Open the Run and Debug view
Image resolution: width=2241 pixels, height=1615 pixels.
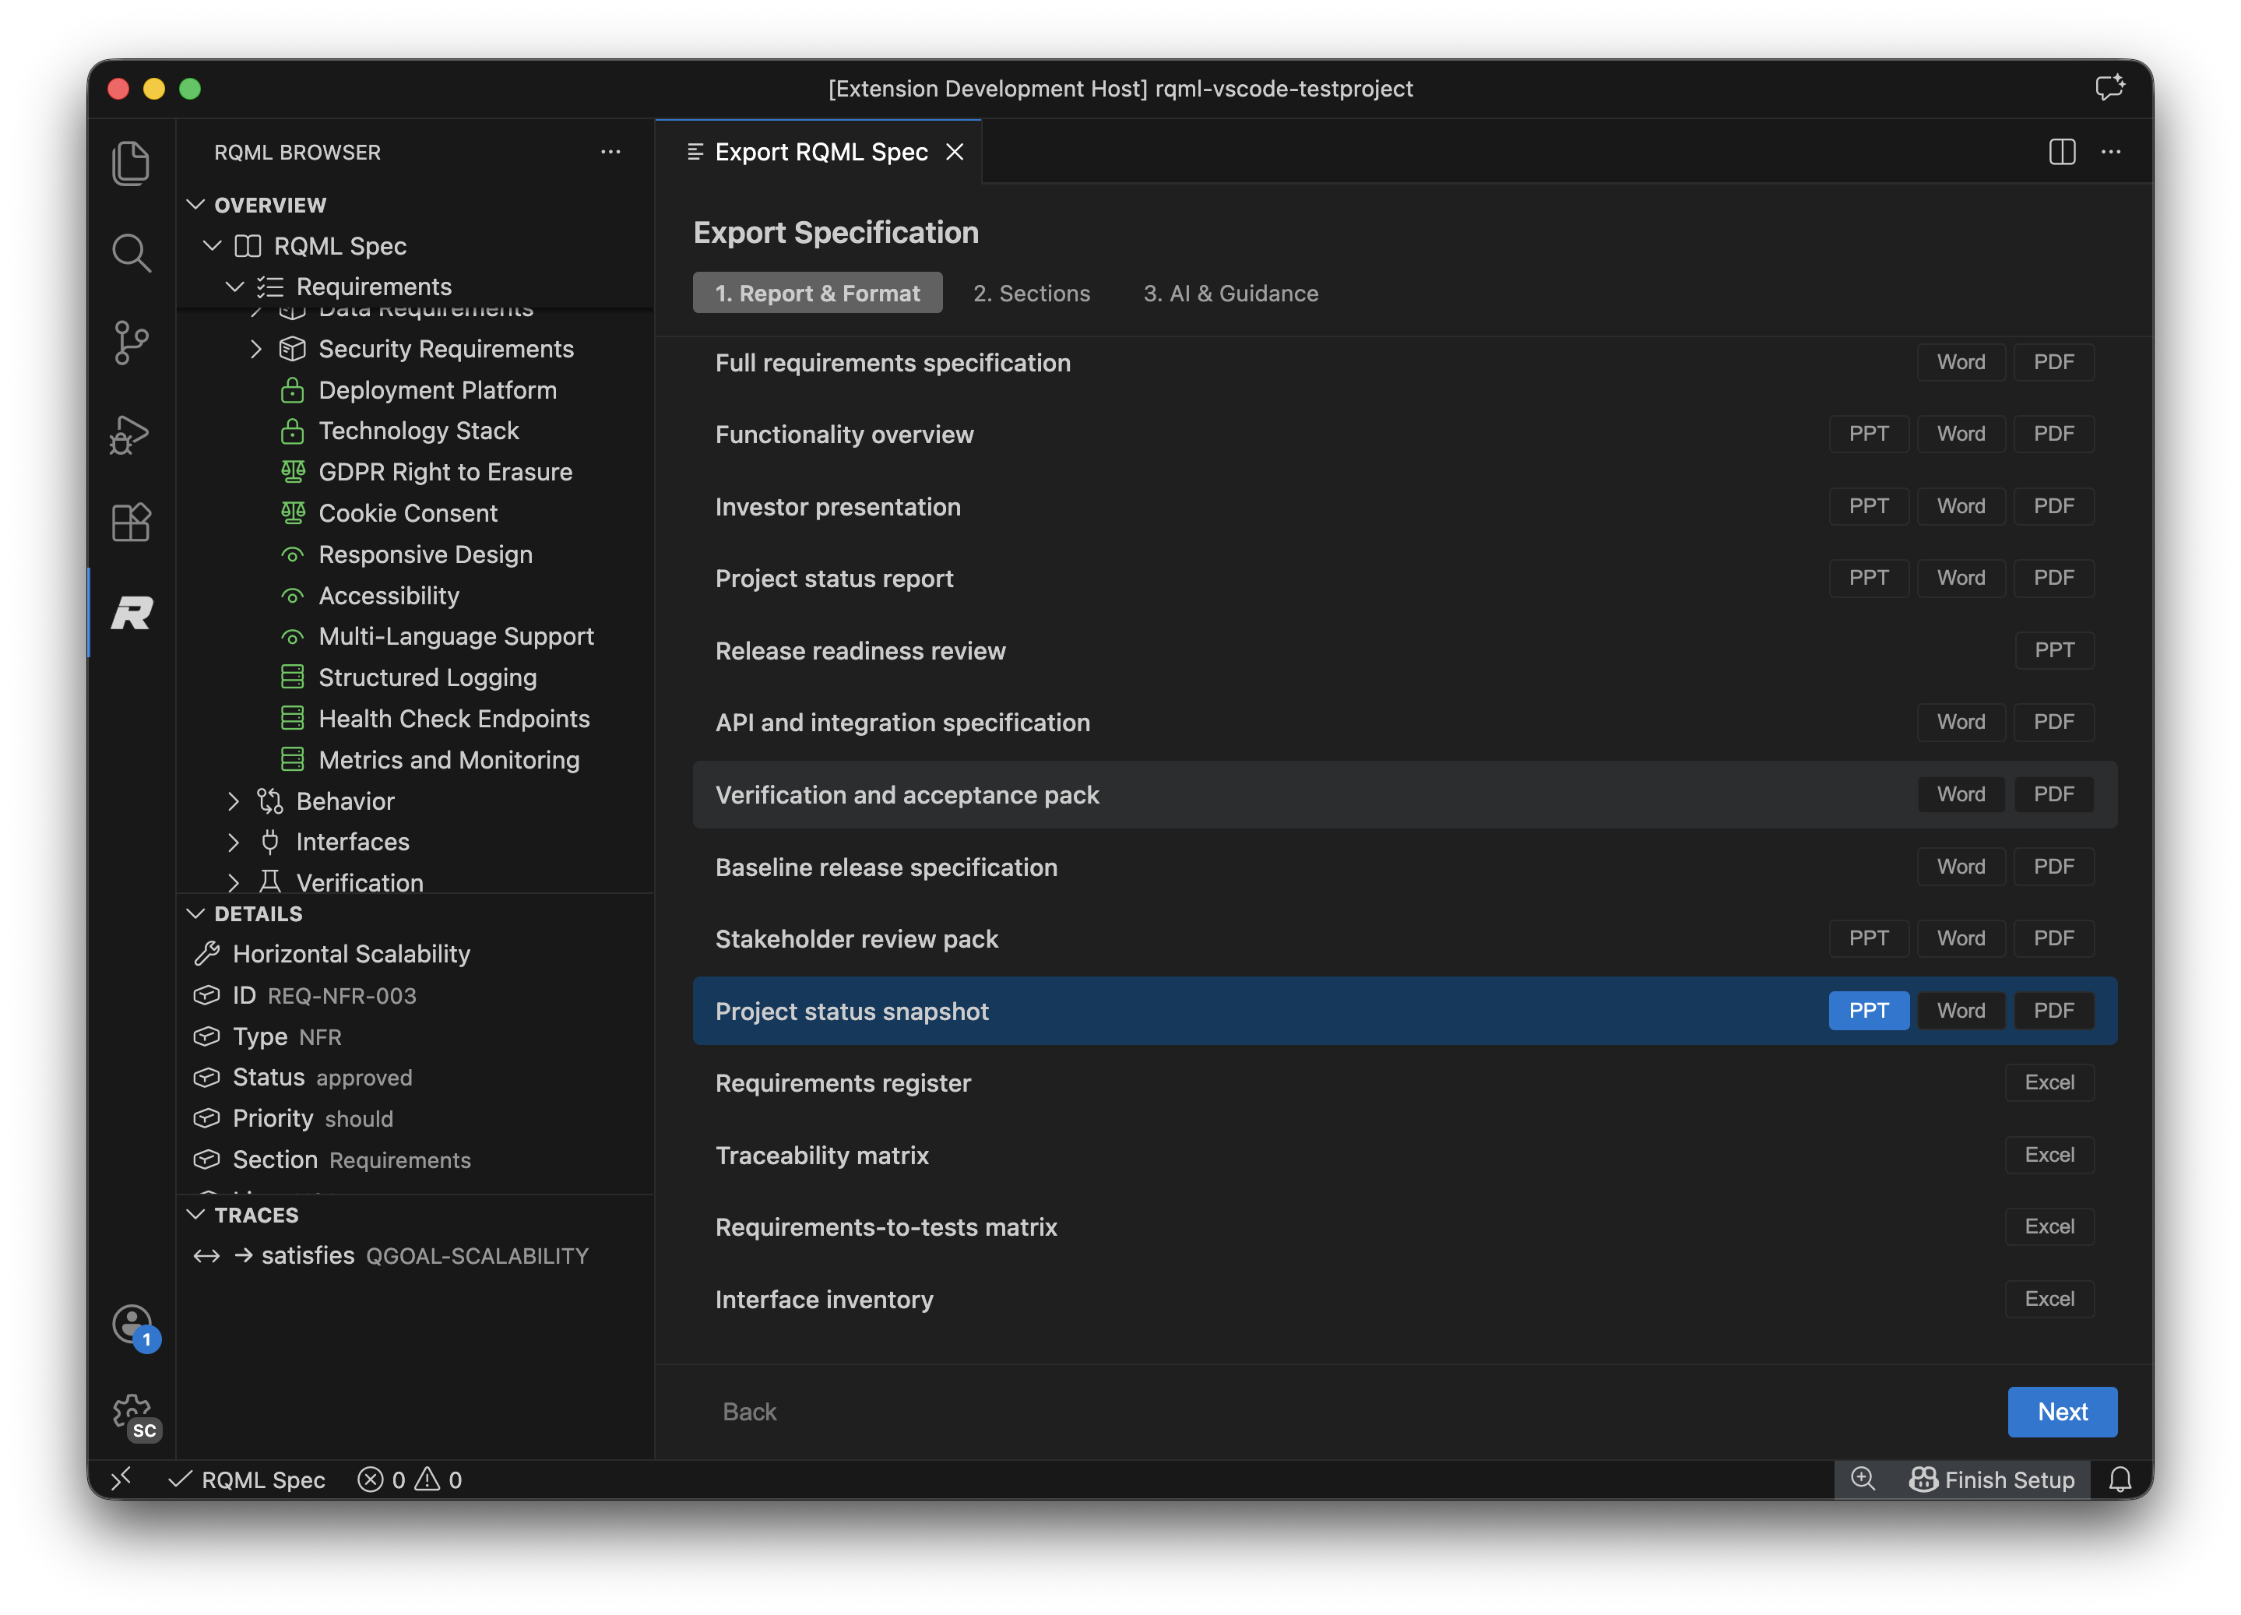coord(132,433)
